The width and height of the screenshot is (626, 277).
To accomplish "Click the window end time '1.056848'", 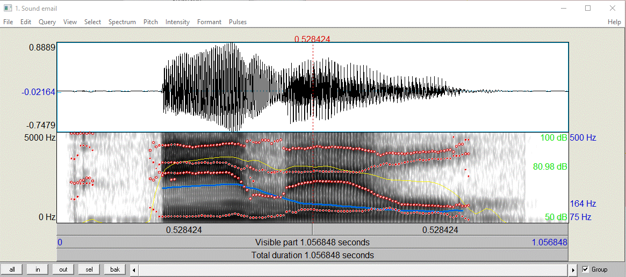I will (549, 242).
